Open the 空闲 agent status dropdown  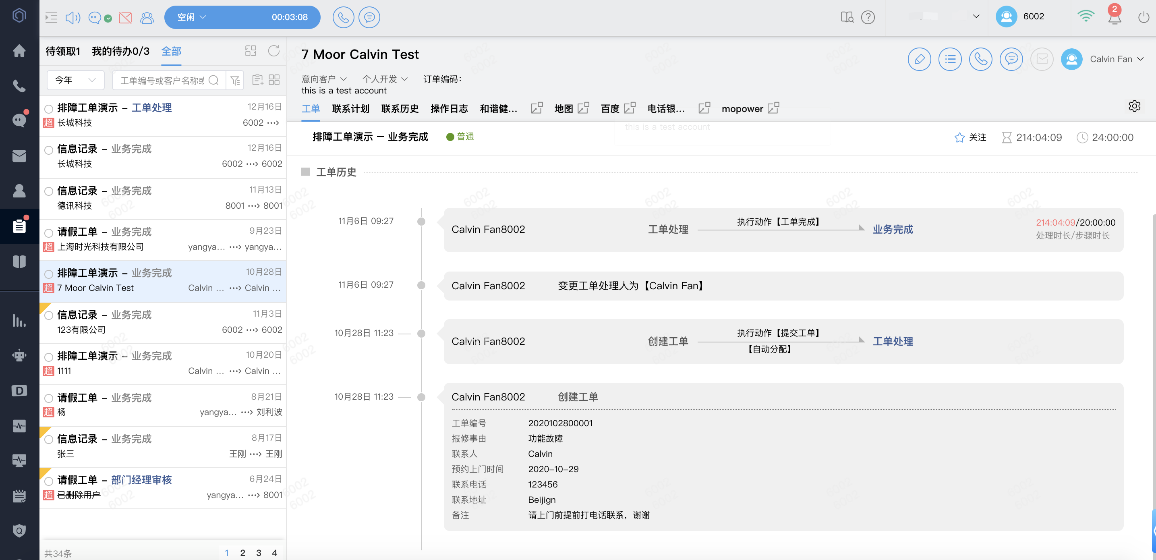pos(192,17)
